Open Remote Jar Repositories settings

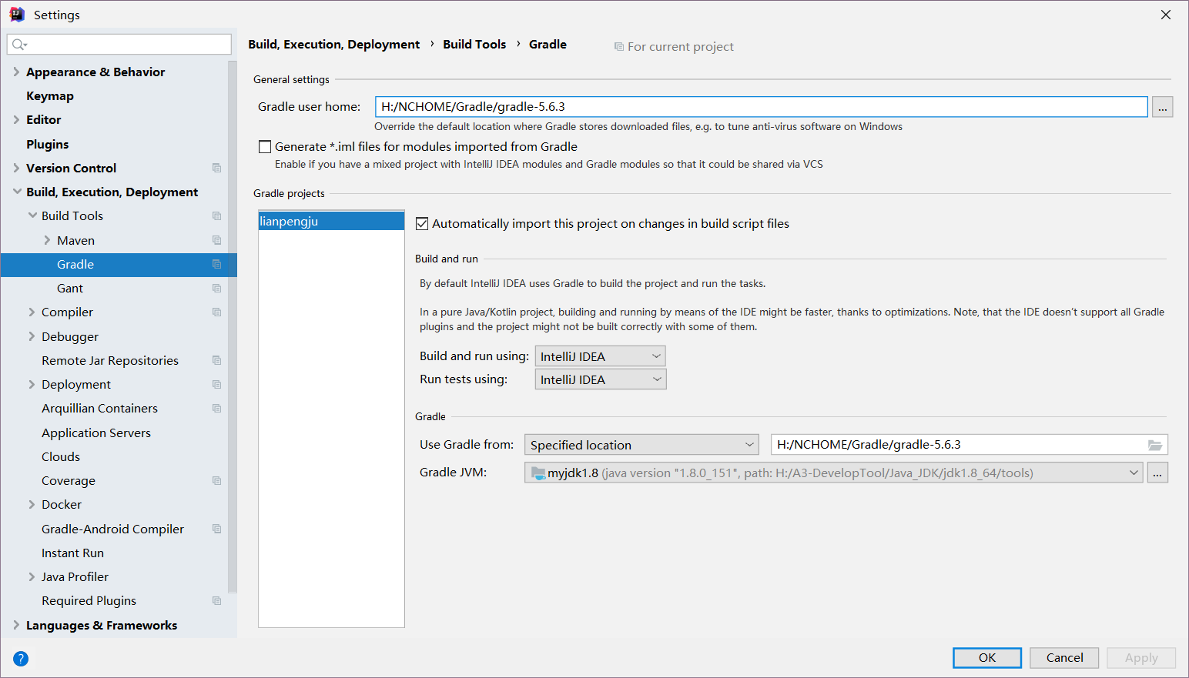(110, 360)
